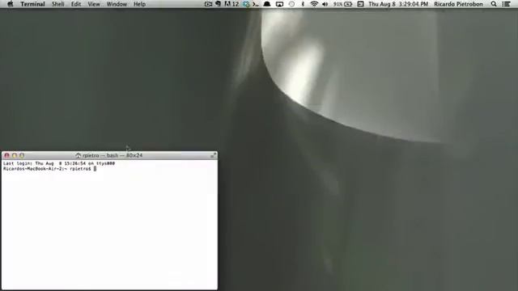The height and width of the screenshot is (291, 518).
Task: Close the Terminal window with red button
Action: [6, 155]
